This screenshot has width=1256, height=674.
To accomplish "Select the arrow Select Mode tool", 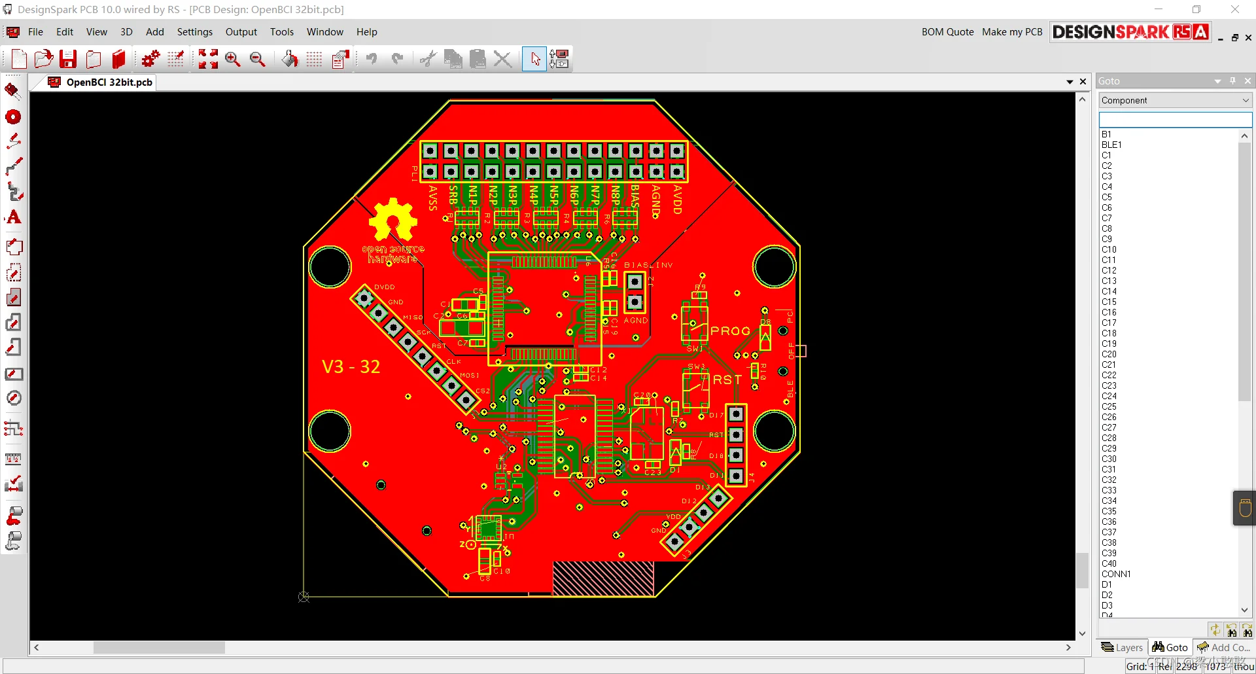I will click(534, 59).
